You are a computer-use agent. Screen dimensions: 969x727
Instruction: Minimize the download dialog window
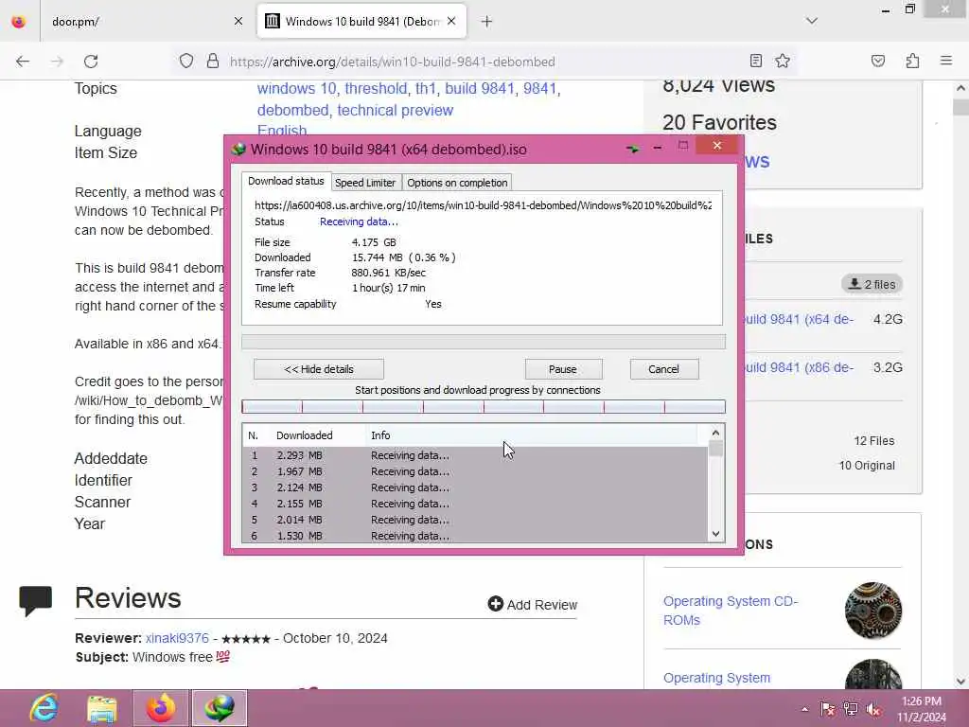tap(658, 148)
